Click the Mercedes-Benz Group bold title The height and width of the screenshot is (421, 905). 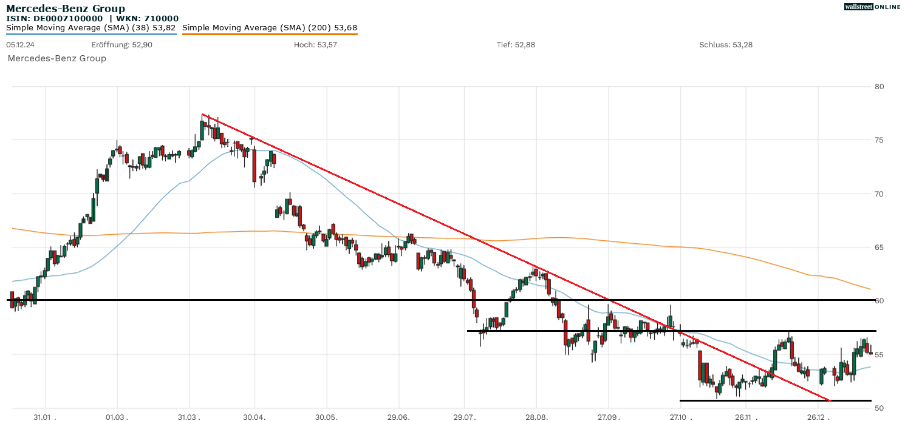[66, 8]
